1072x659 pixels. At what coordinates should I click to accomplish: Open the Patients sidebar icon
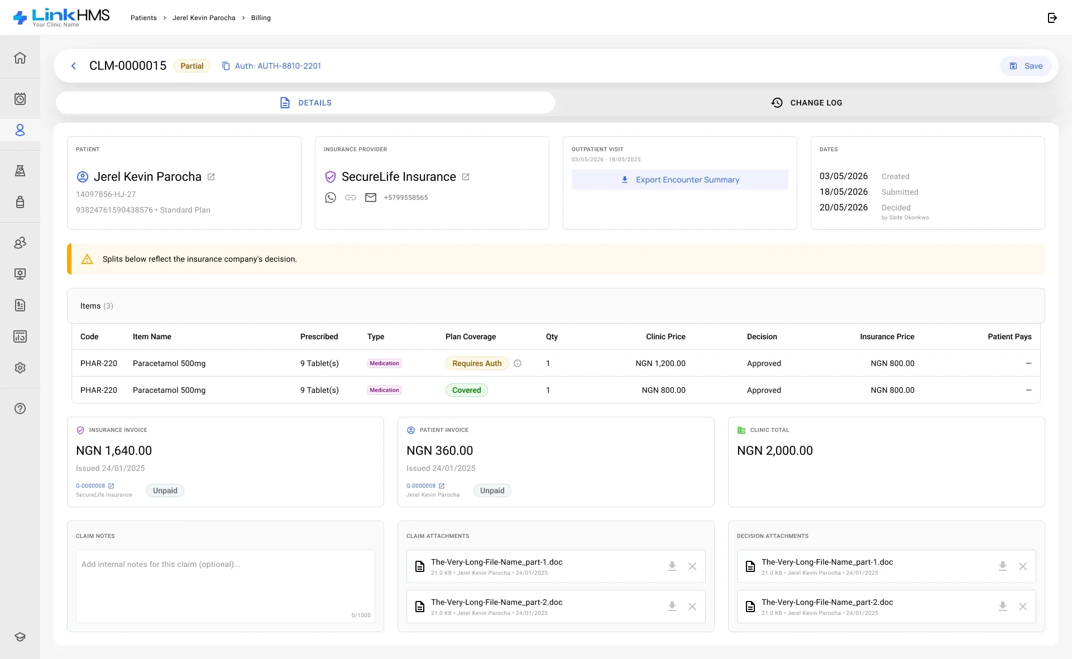click(x=20, y=130)
